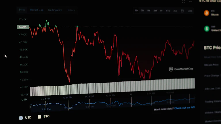Toggle the BTC series in chart legend
Viewport: 221px width, 124px height.
44,117
